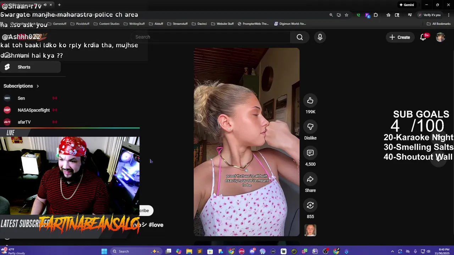This screenshot has width=454, height=255.
Task: Open the YouTube account avatar menu
Action: (x=440, y=37)
